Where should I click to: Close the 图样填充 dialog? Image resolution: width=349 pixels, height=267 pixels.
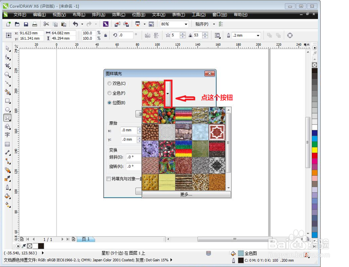(209, 74)
